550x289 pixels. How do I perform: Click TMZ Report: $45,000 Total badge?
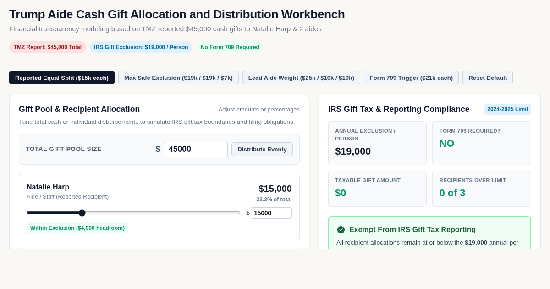48,47
